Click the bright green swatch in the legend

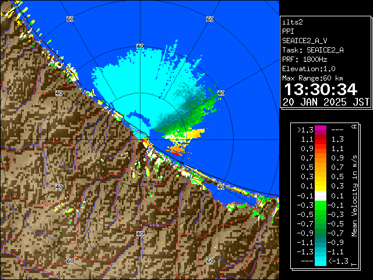[321, 205]
